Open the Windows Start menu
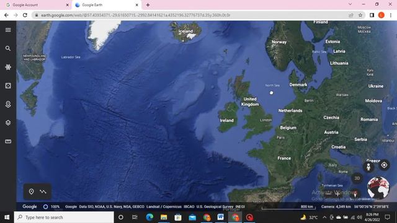 click(7, 217)
